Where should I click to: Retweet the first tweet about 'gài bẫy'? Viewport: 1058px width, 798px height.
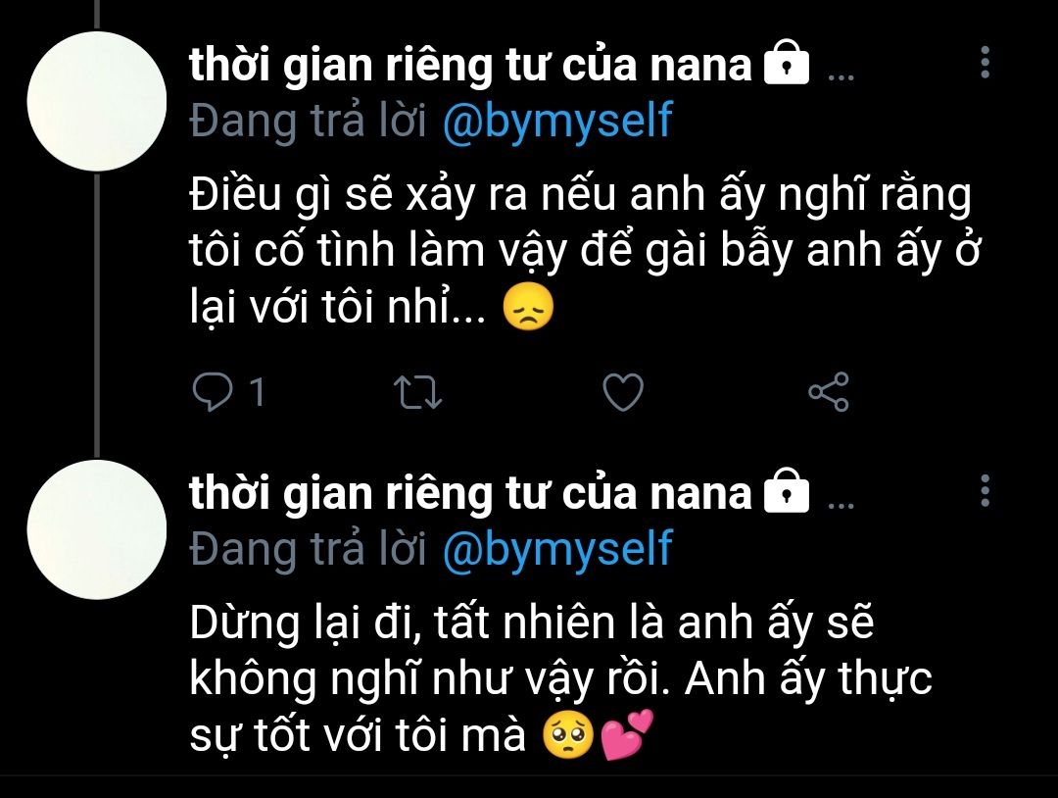click(417, 392)
